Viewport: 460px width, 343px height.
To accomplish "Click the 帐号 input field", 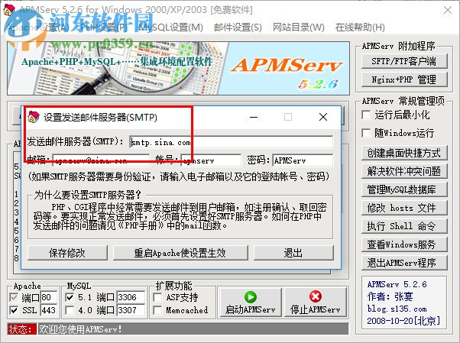I will coord(211,160).
